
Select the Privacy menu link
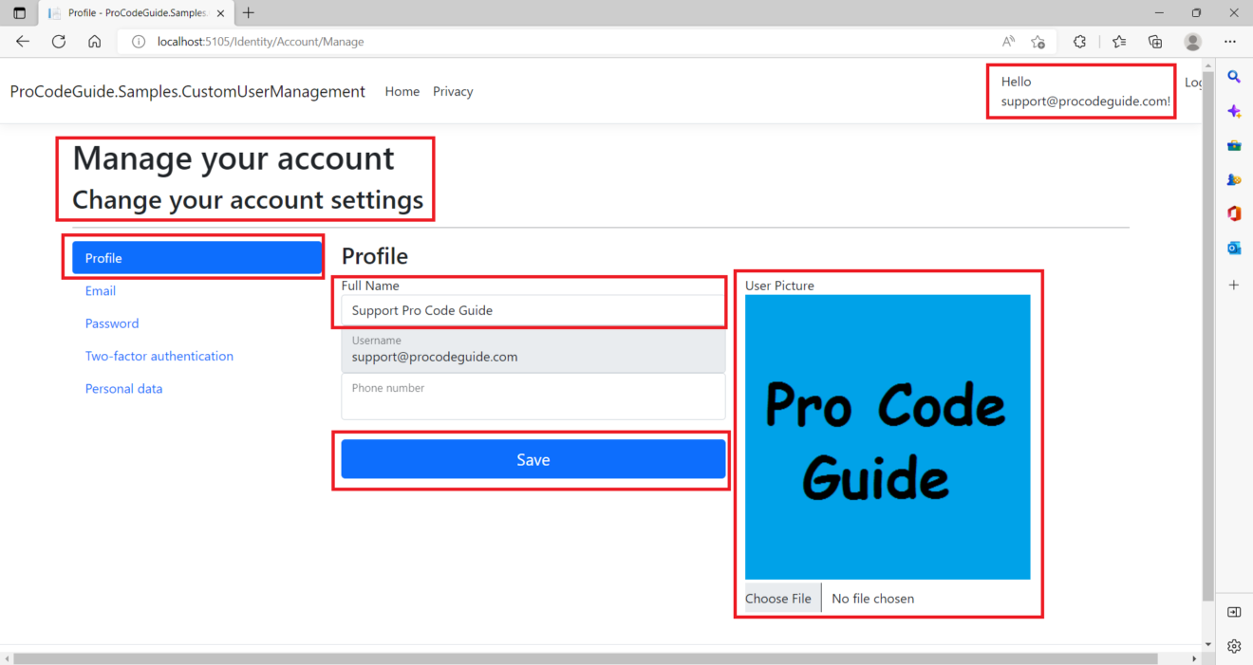pos(452,91)
